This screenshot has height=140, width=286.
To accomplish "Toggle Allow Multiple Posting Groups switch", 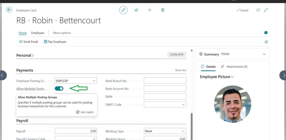I will click(59, 88).
